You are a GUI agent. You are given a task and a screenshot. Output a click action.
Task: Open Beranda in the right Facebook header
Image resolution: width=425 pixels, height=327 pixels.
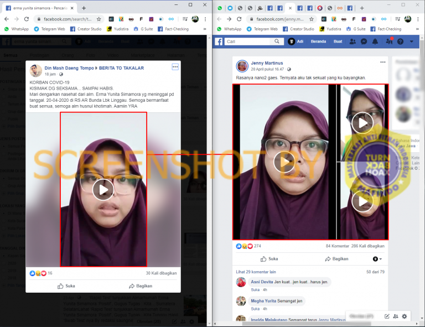(318, 41)
